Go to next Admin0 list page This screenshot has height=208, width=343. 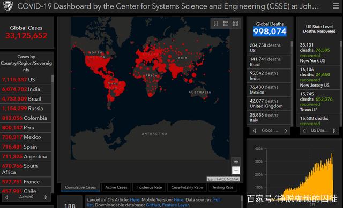point(46,197)
